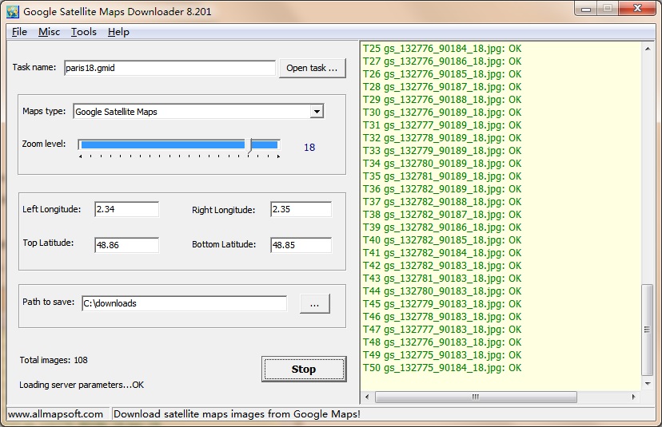Focus the Top Latitude field
This screenshot has width=662, height=427.
pos(126,245)
